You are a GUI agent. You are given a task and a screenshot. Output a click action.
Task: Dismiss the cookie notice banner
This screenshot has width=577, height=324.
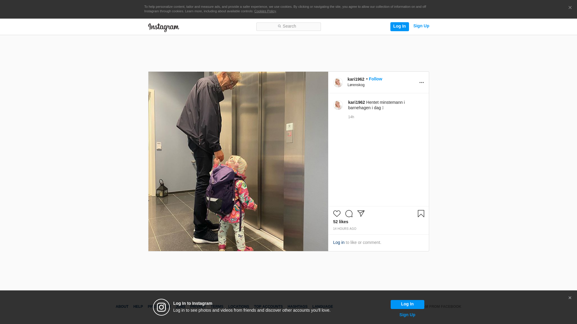point(570,7)
